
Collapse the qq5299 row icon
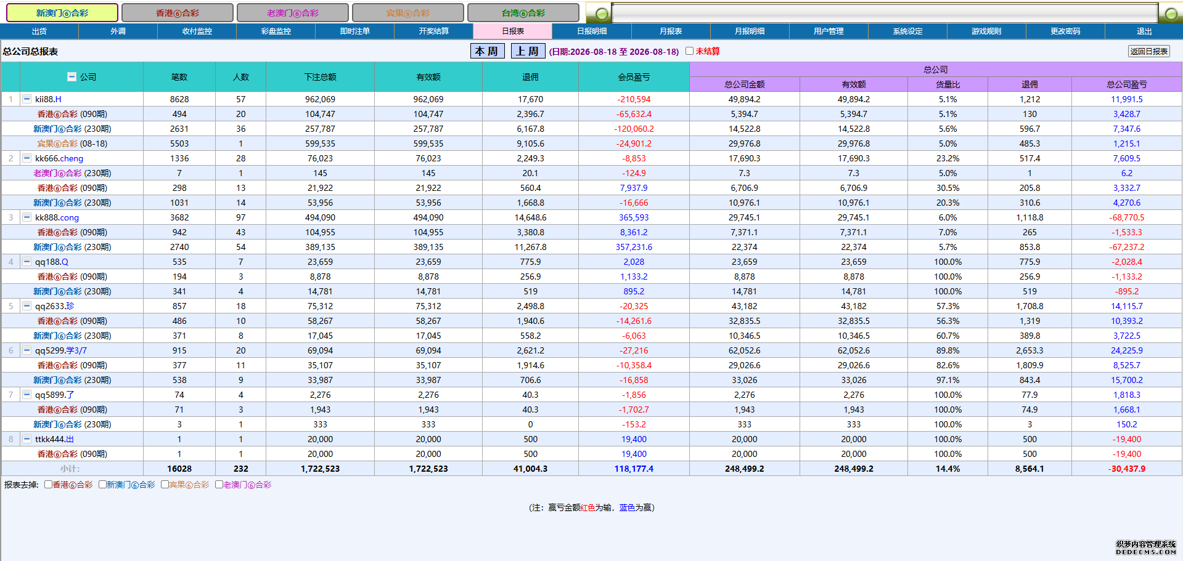click(x=27, y=350)
